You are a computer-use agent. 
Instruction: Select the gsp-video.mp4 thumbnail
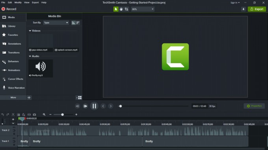41,43
